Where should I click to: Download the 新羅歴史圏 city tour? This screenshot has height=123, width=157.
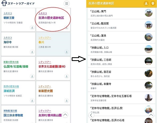coord(67,100)
